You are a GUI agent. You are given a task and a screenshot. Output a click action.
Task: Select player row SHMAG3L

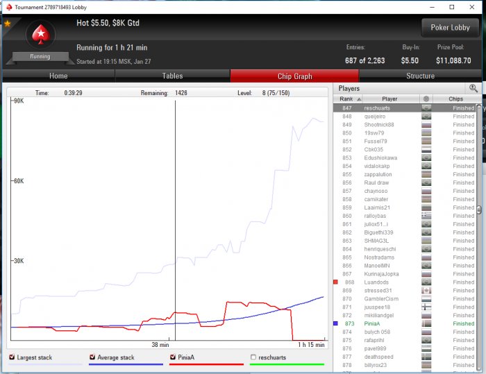(x=404, y=241)
